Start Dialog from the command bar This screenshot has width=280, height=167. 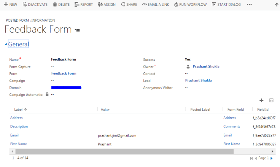point(226,5)
